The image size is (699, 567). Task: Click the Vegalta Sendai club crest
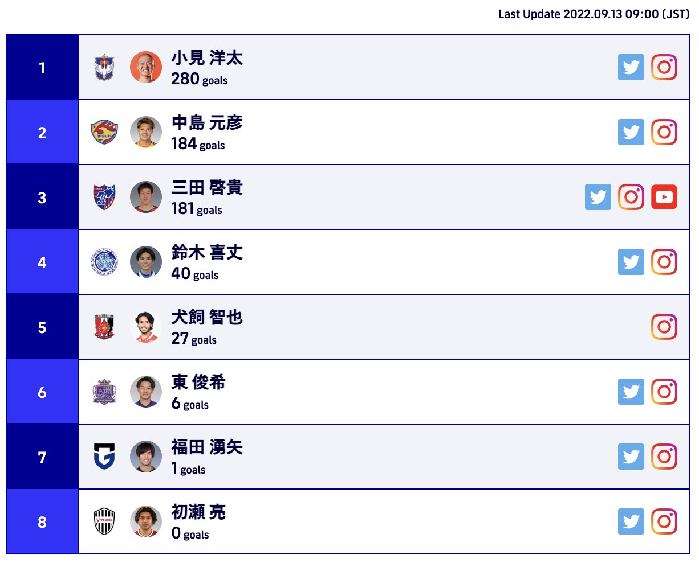(x=104, y=132)
